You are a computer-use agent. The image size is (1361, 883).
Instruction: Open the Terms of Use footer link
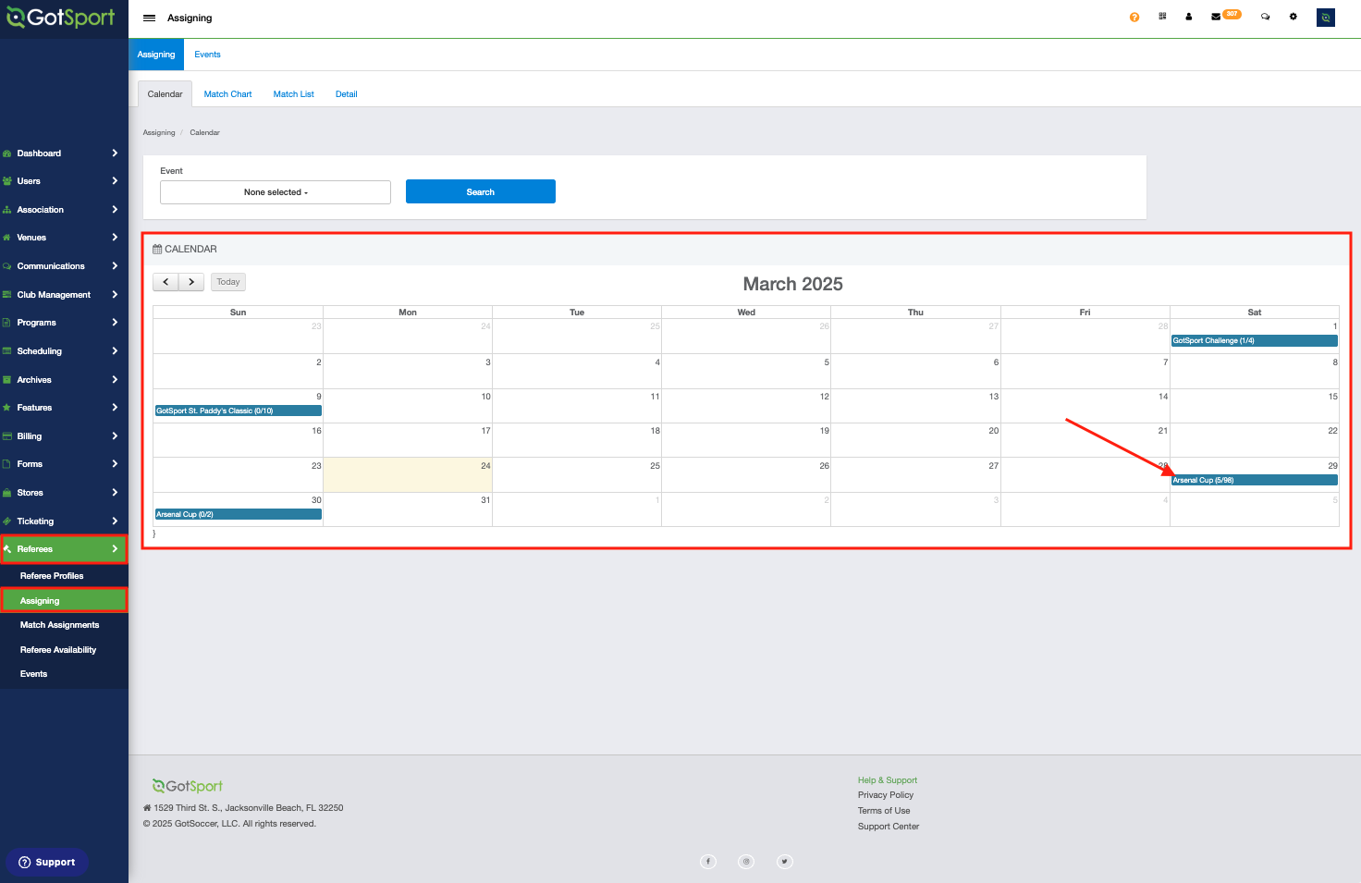pos(884,811)
